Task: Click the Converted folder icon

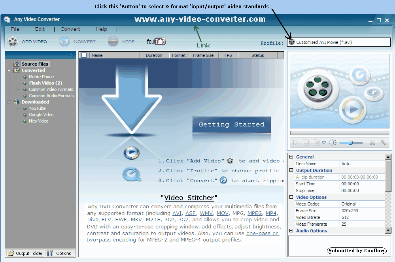Action: 17,70
